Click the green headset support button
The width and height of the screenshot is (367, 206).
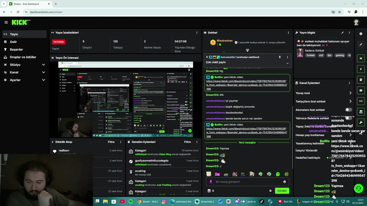pyautogui.click(x=358, y=188)
